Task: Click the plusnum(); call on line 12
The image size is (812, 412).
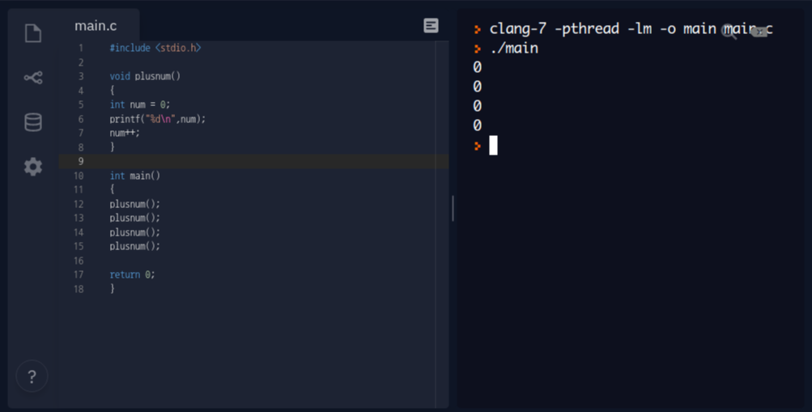Action: (x=135, y=204)
